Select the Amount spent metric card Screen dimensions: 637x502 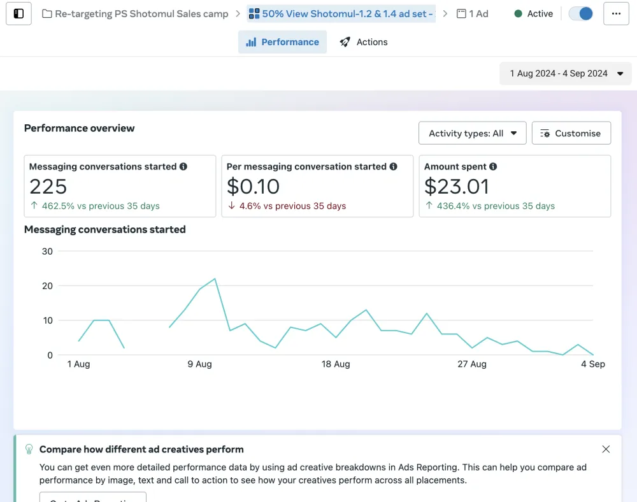click(514, 186)
